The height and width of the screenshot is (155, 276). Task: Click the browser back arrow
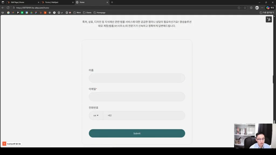[3, 8]
